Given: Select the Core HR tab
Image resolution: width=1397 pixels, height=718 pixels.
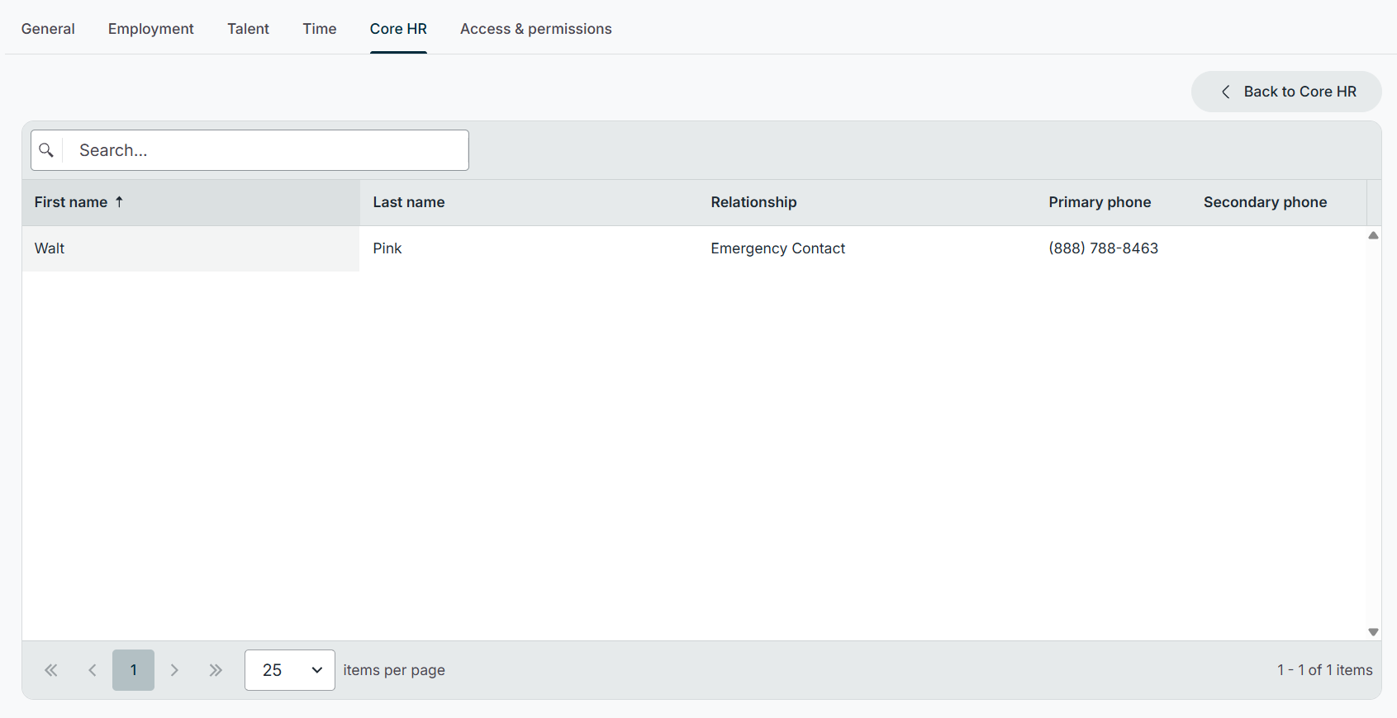Looking at the screenshot, I should click(x=398, y=29).
